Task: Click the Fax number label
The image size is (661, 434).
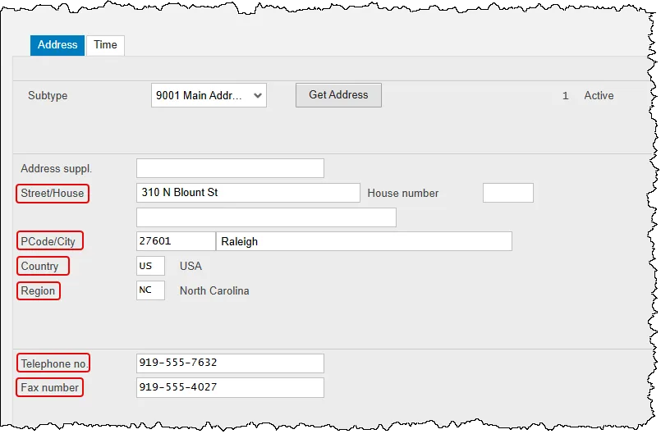Action: pyautogui.click(x=50, y=388)
